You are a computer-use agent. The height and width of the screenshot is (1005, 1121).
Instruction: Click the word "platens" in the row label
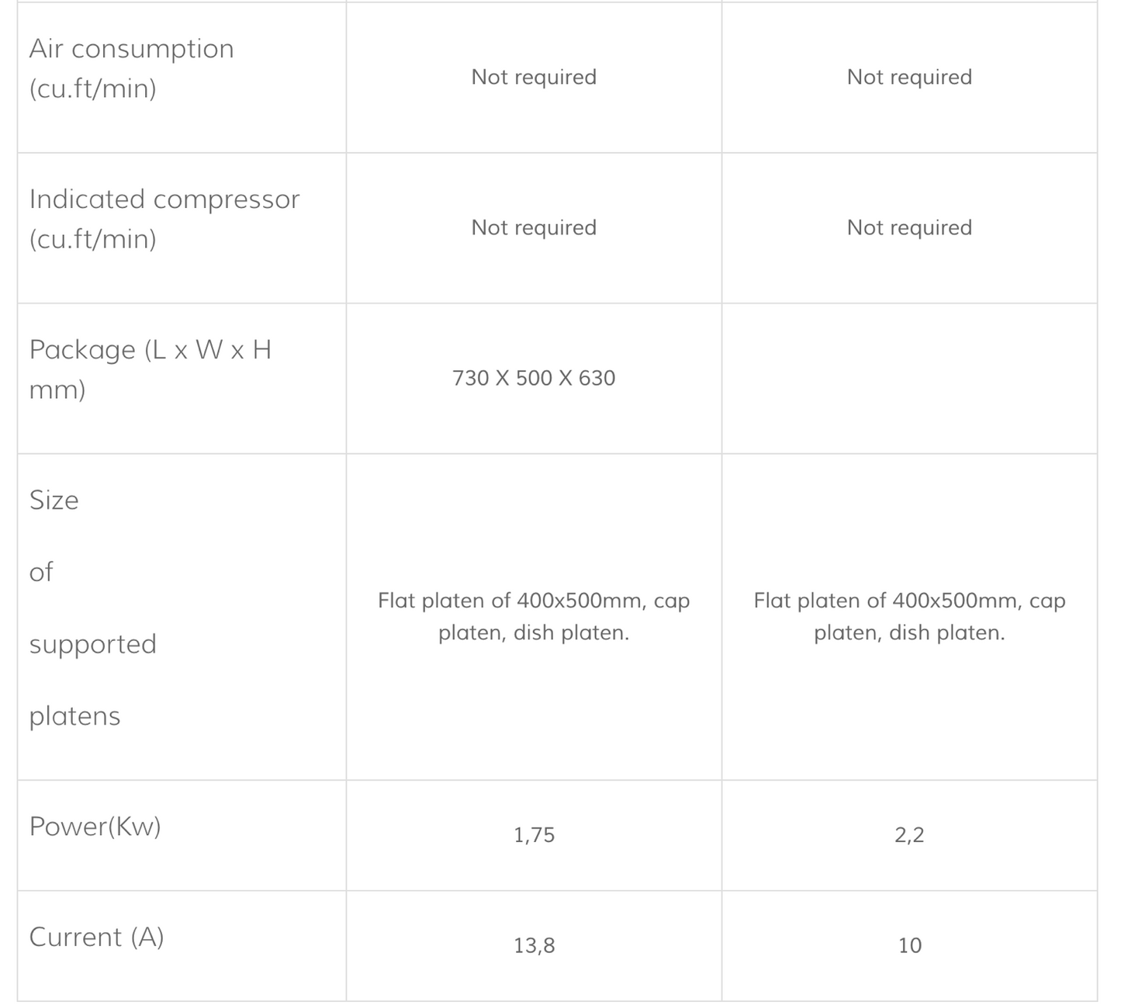(74, 716)
